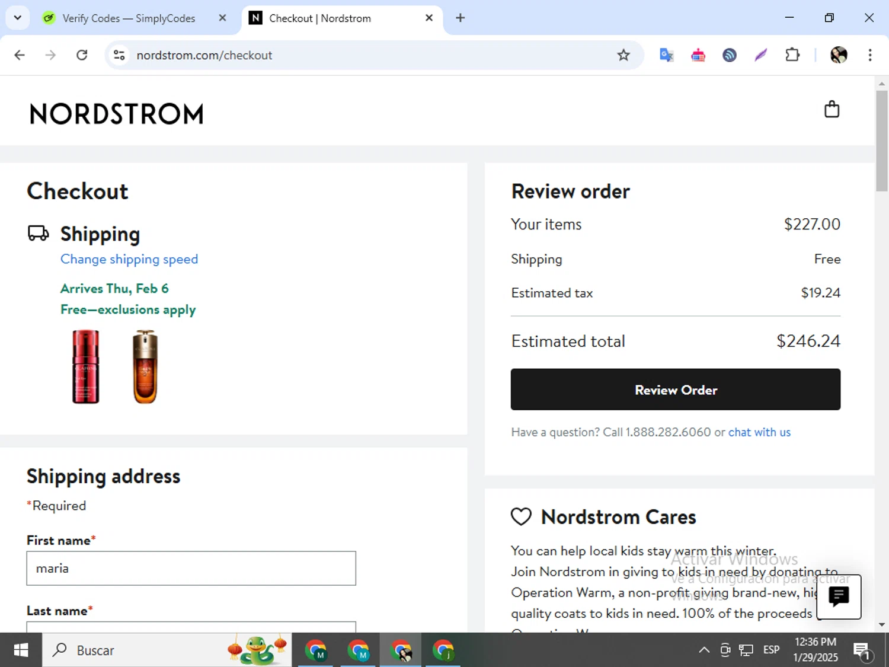This screenshot has width=889, height=667.
Task: Click the ESP language indicator
Action: click(x=771, y=650)
